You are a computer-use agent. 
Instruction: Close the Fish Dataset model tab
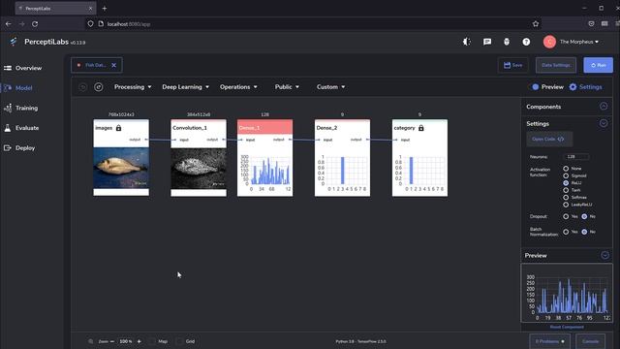pos(114,65)
